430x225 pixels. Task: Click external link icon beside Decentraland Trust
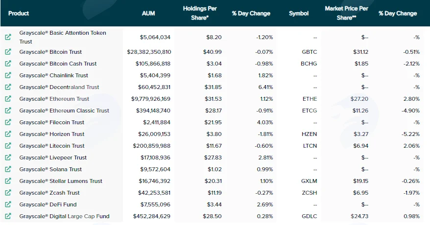point(8,87)
